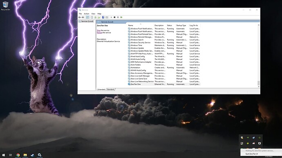282x158 pixels.
Task: Select Services (Local) in the left tree
Action: click(x=87, y=21)
